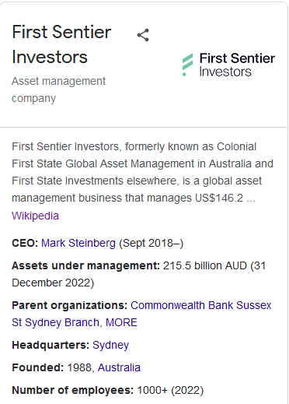Click the 1000+ (2022) employee count

(170, 390)
